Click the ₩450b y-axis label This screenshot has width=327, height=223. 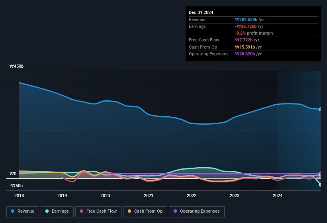point(16,66)
